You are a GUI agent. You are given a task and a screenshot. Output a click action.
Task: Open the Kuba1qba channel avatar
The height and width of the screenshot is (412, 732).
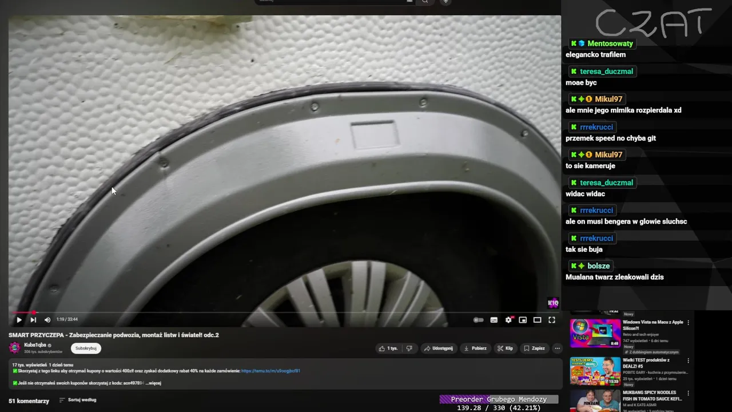14,348
